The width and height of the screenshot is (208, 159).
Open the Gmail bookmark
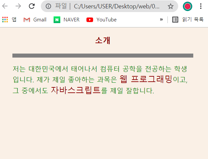pyautogui.click(x=35, y=20)
